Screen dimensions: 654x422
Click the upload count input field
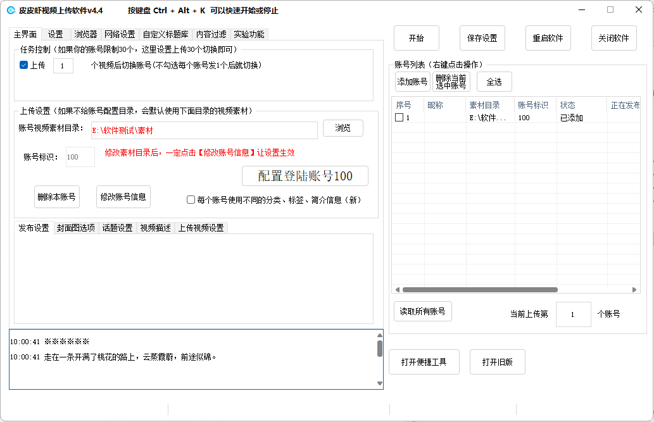63,66
